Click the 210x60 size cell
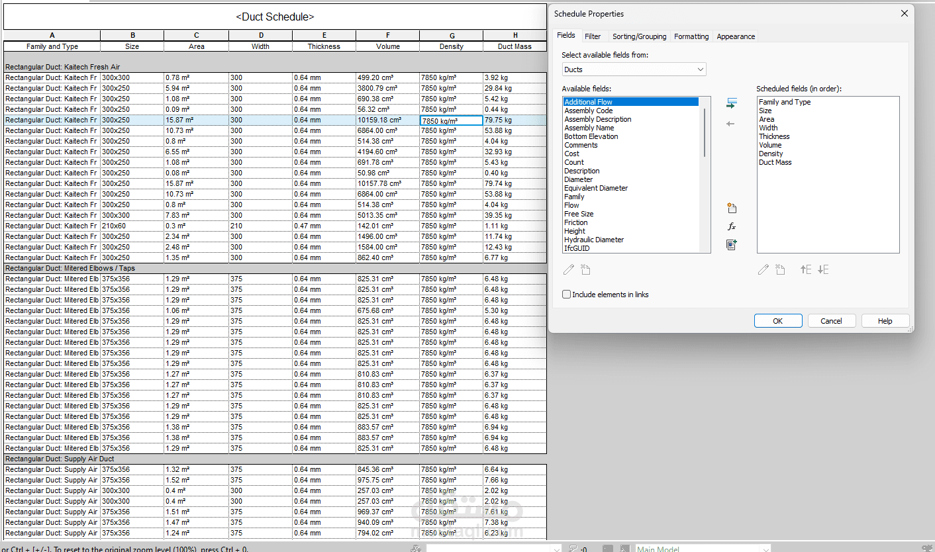The image size is (935, 552). (x=132, y=226)
